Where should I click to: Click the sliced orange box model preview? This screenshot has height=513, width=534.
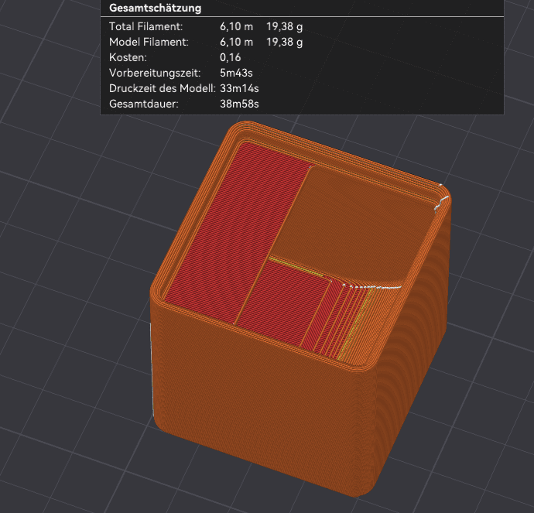[300, 308]
